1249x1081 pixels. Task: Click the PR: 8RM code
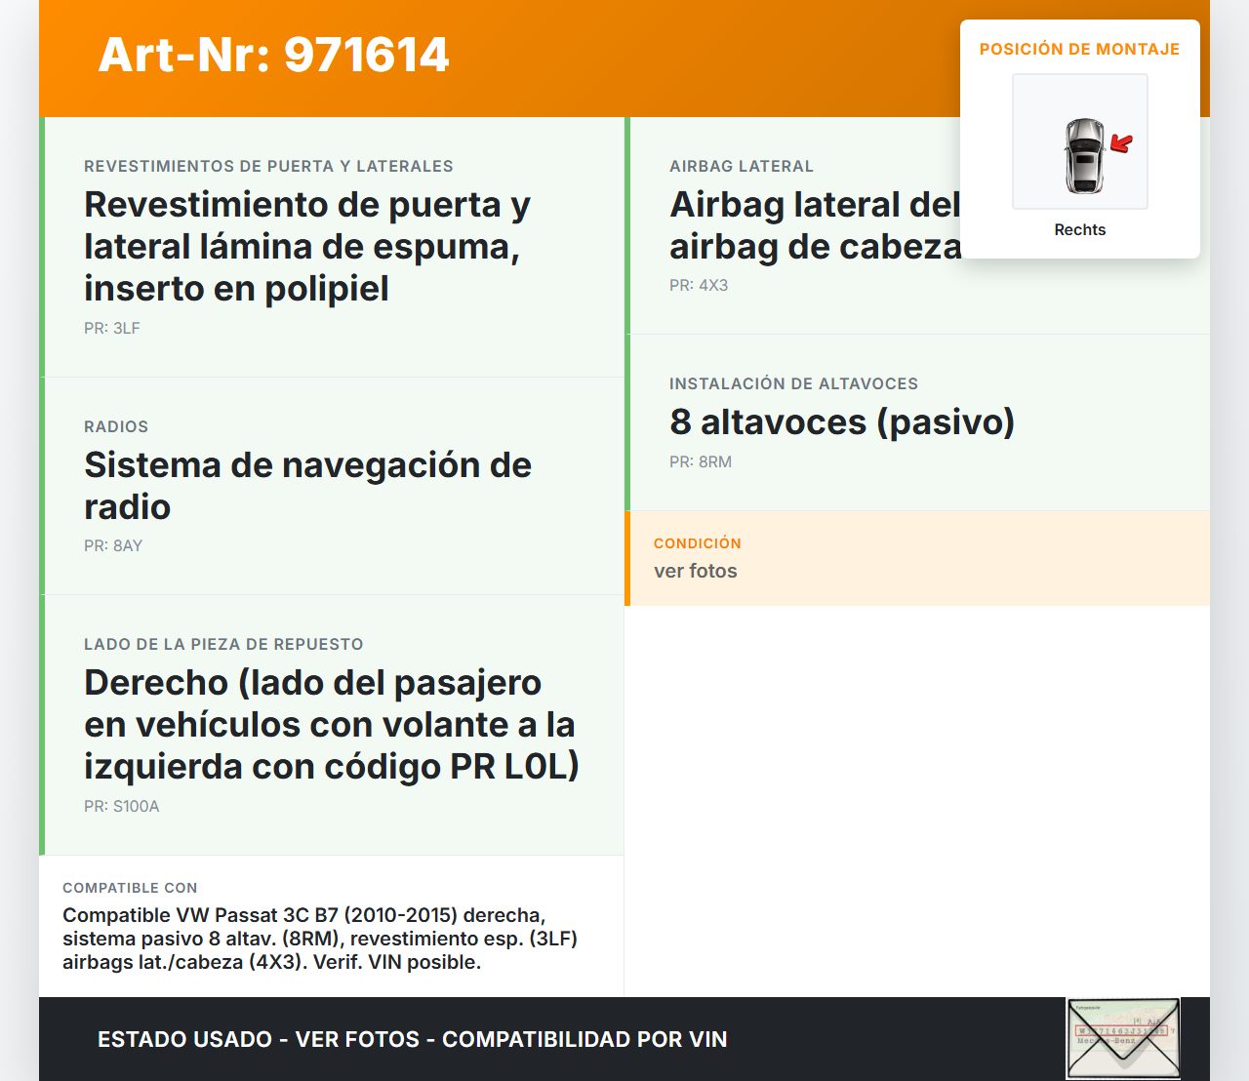[701, 461]
